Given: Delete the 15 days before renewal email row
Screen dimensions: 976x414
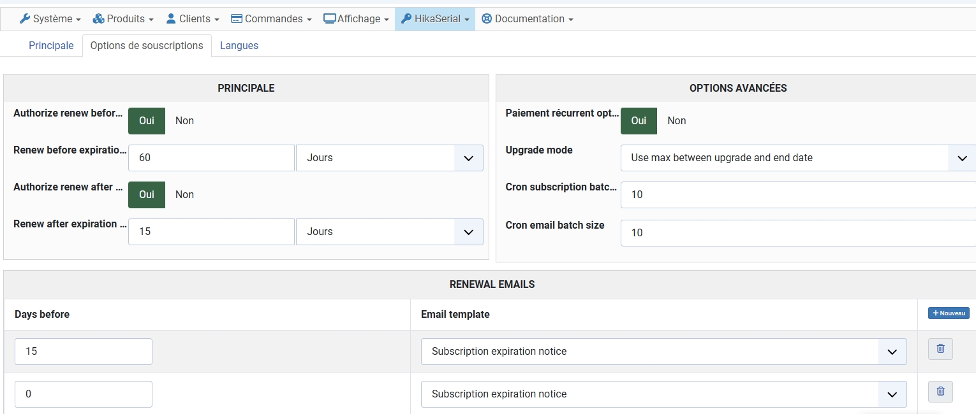Looking at the screenshot, I should pyautogui.click(x=940, y=349).
